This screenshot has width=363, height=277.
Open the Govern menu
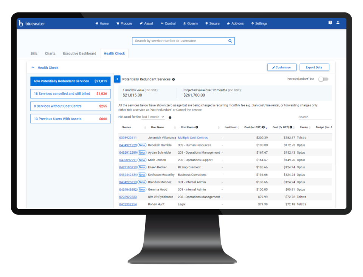tap(190, 23)
